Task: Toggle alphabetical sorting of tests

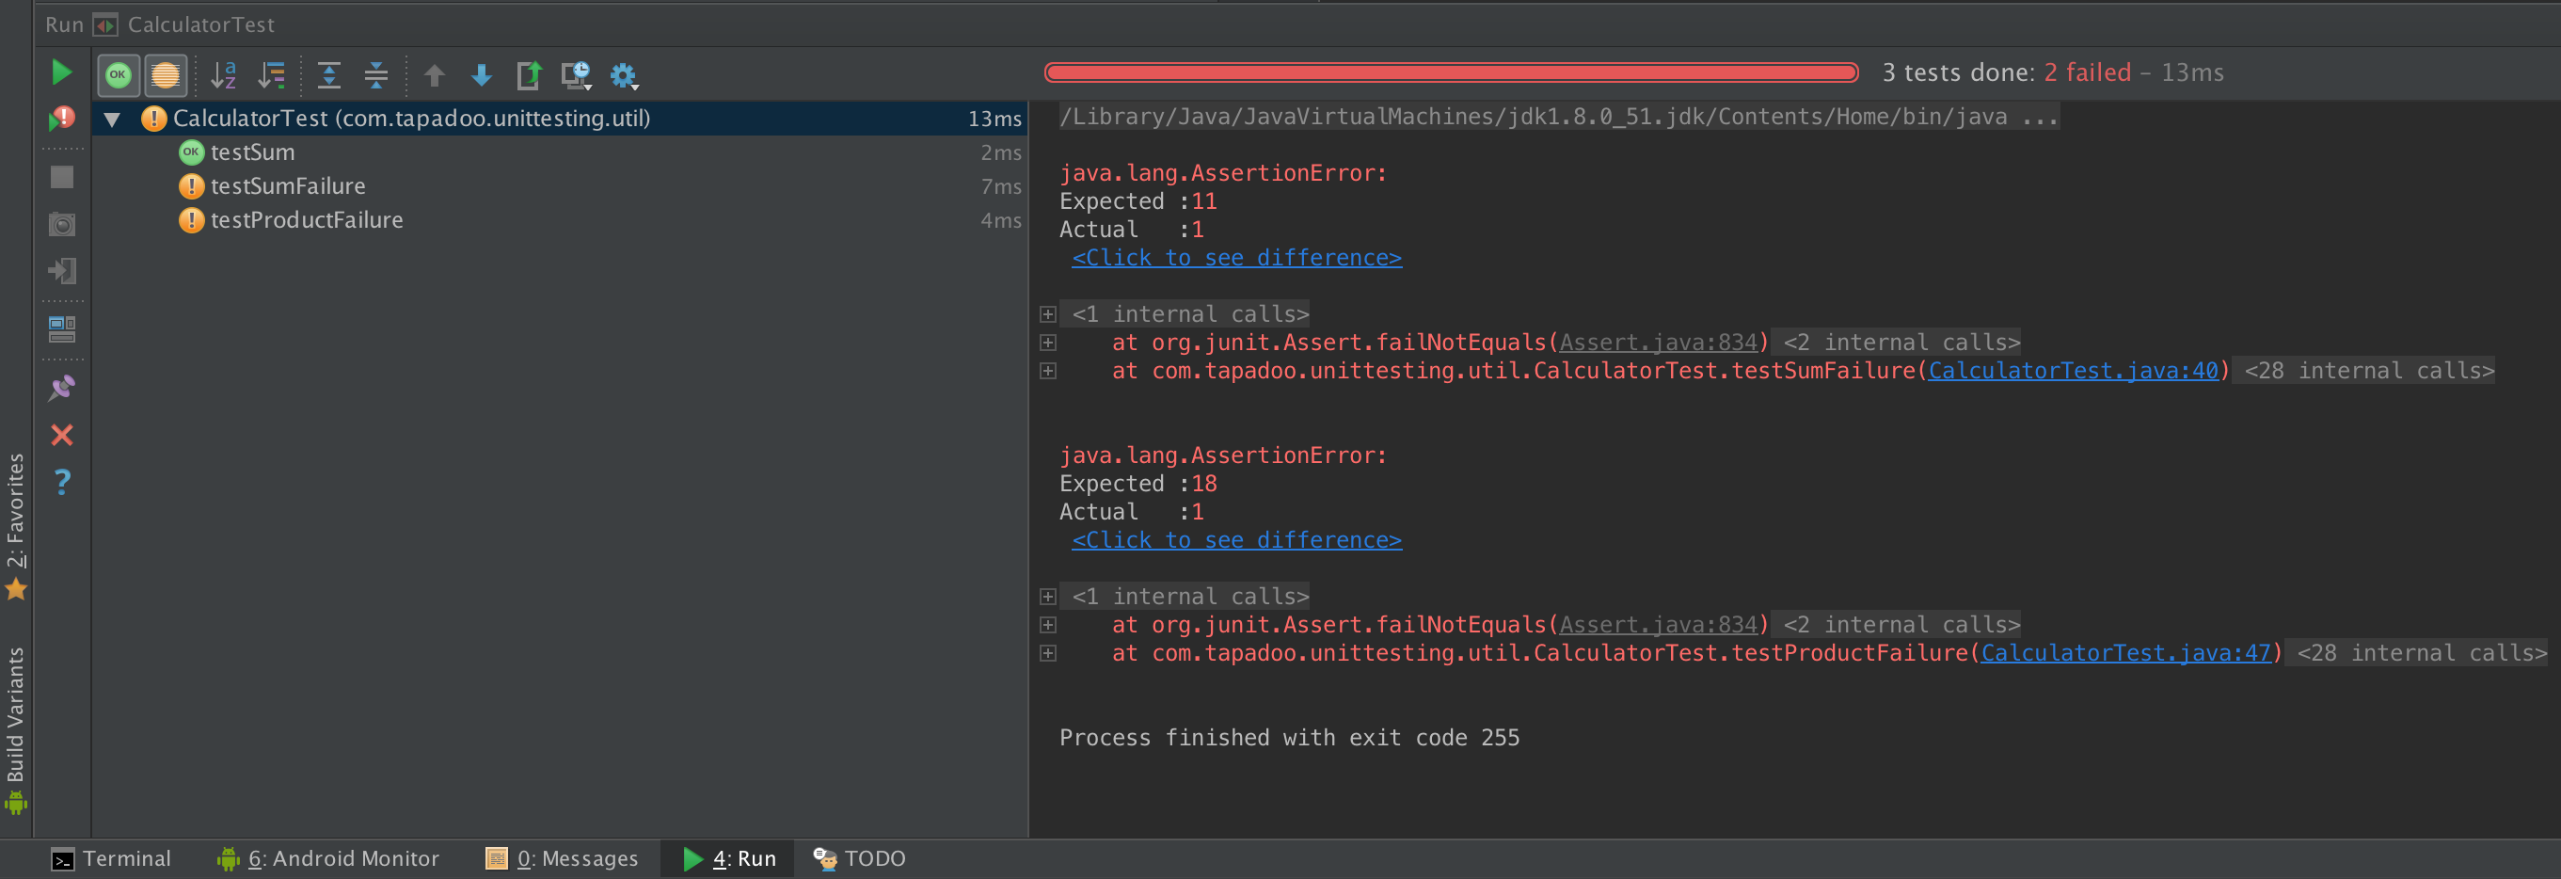Action: click(224, 74)
